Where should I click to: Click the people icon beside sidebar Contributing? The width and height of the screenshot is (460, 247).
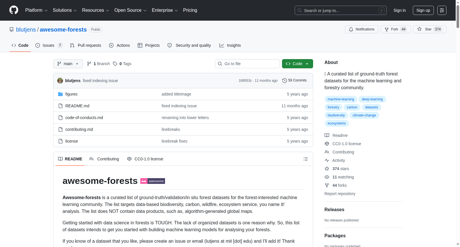327,152
